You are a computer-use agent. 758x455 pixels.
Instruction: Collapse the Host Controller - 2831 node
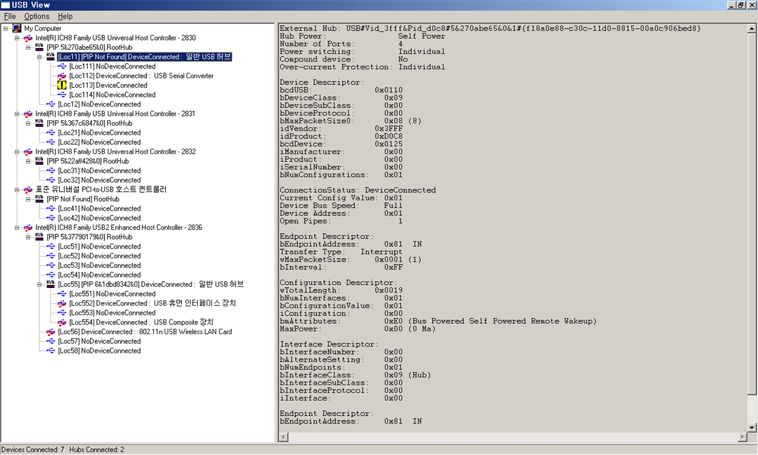click(17, 114)
